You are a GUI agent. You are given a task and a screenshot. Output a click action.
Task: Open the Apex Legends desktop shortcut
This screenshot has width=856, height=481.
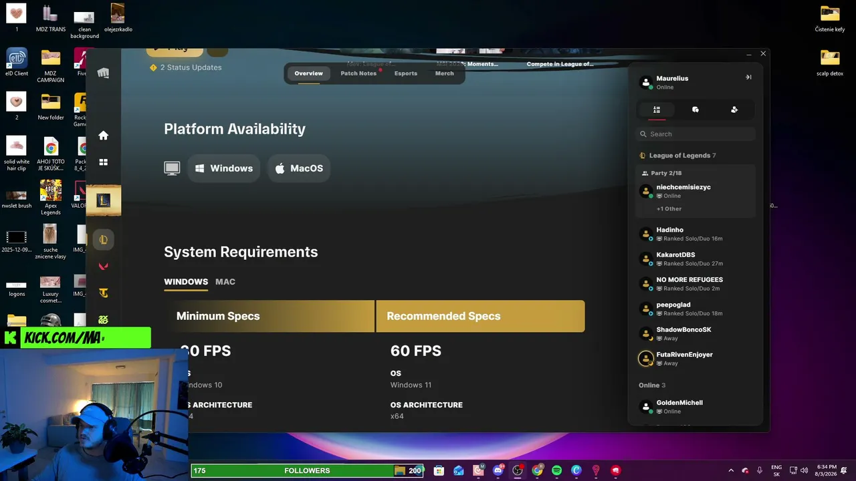click(51, 197)
